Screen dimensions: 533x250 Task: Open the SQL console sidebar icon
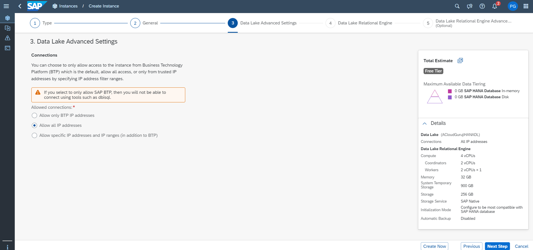click(7, 48)
